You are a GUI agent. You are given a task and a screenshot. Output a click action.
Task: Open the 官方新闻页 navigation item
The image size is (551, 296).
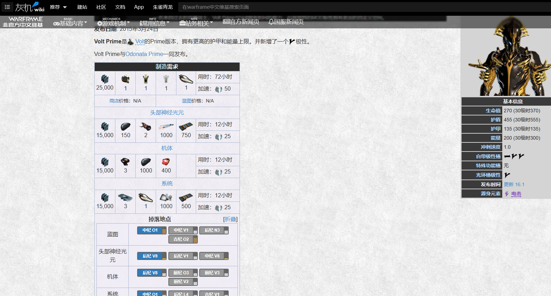(241, 22)
